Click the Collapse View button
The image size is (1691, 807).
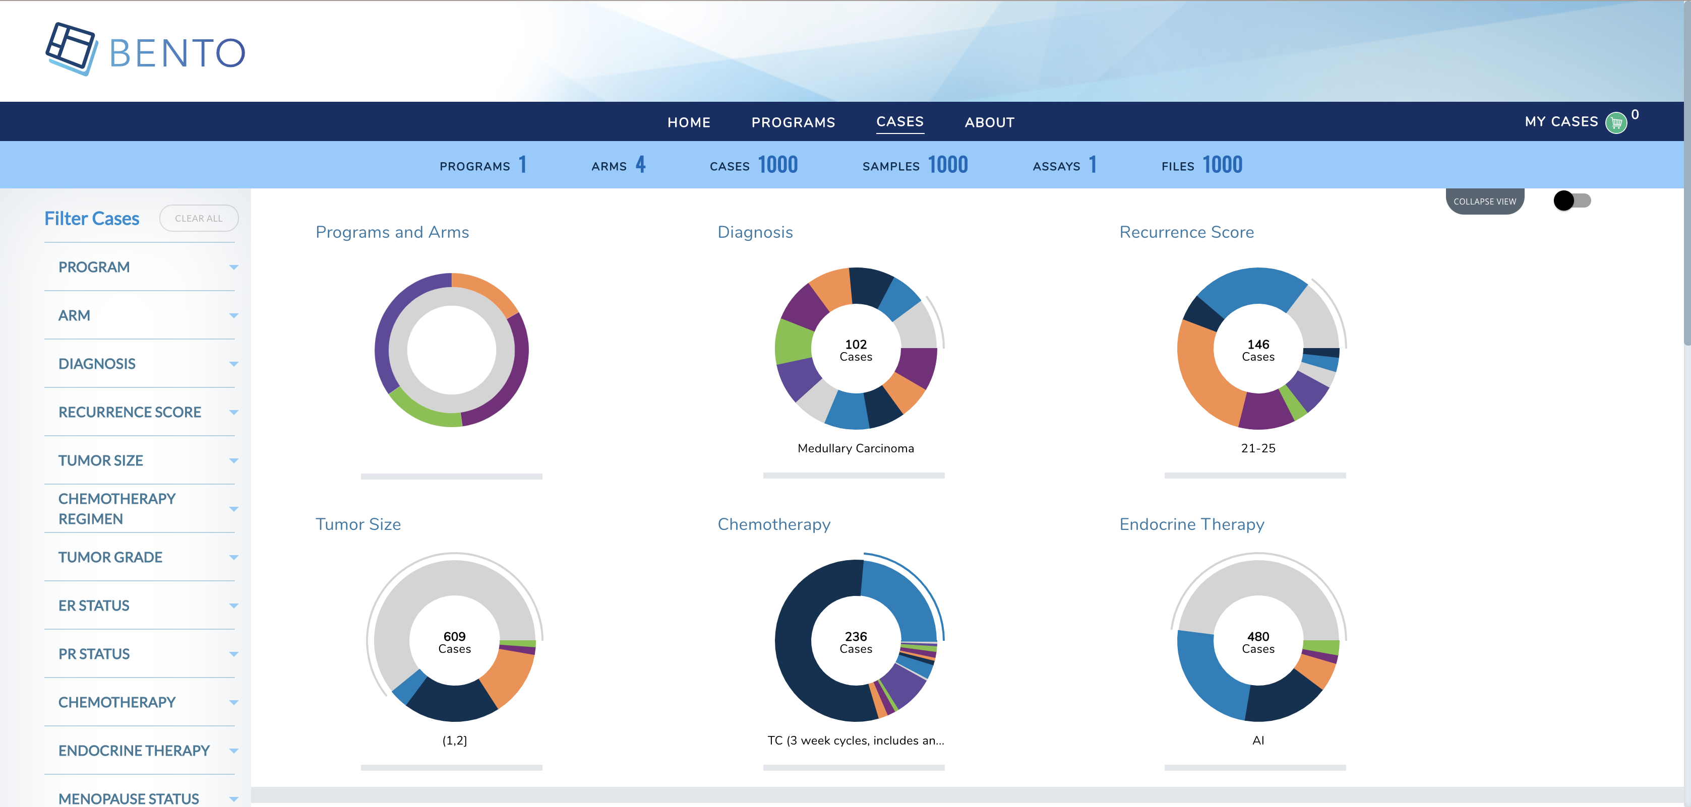pos(1484,201)
